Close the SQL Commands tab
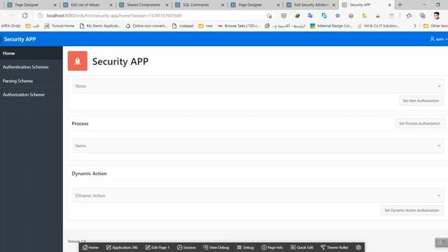The width and height of the screenshot is (448, 252). (x=223, y=5)
